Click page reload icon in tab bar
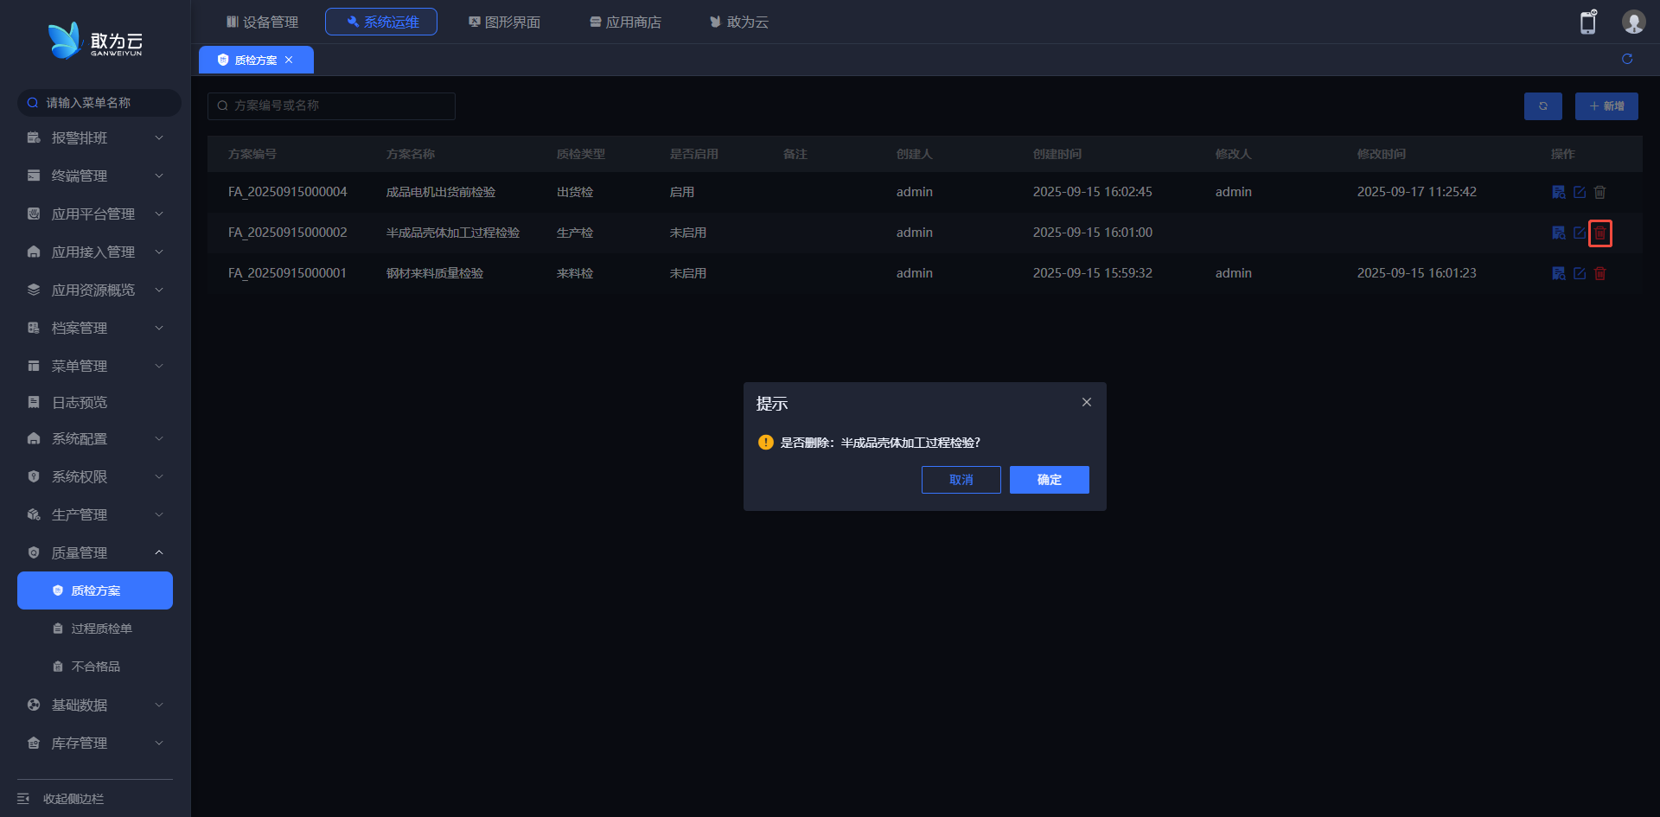1660x817 pixels. click(x=1627, y=59)
